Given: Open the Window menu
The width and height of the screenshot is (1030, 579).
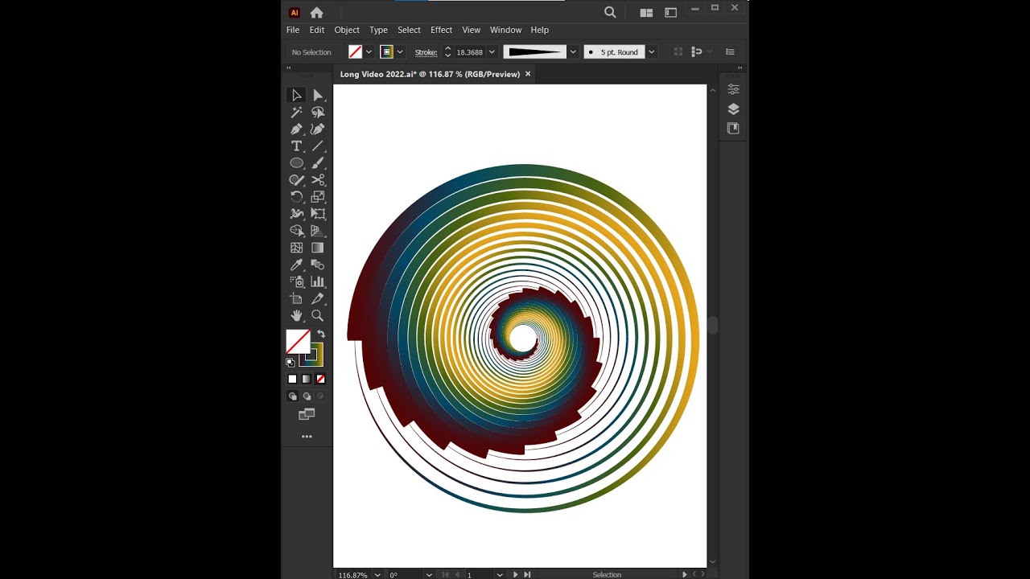Looking at the screenshot, I should [505, 30].
